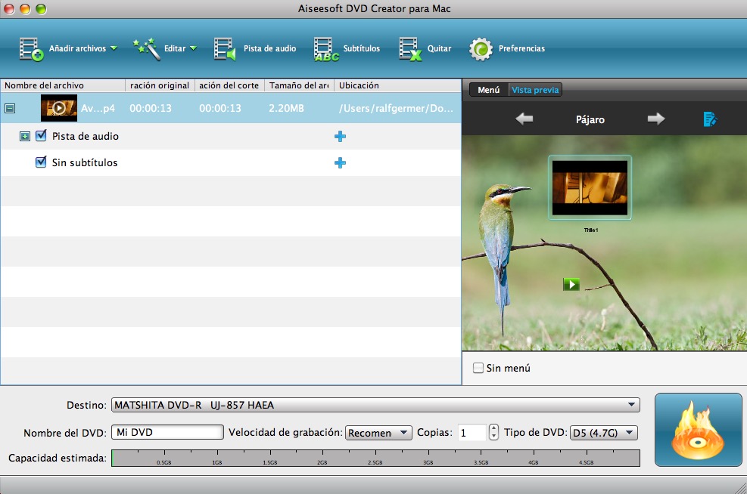This screenshot has width=747, height=494.
Task: Click the Editar magic wand icon
Action: tap(147, 49)
